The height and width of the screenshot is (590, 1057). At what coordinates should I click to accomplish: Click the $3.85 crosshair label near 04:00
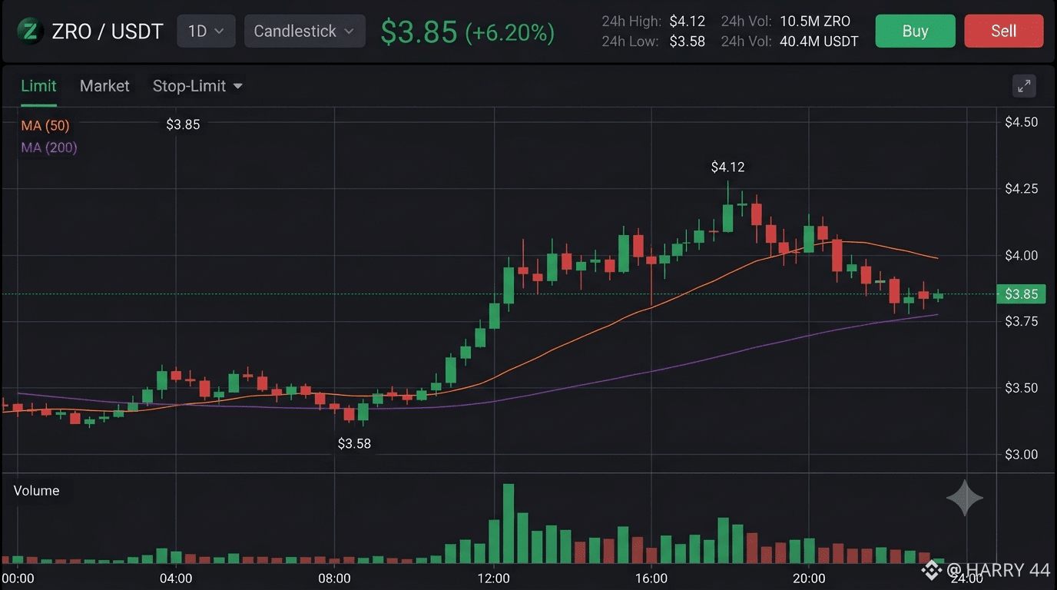pos(183,124)
